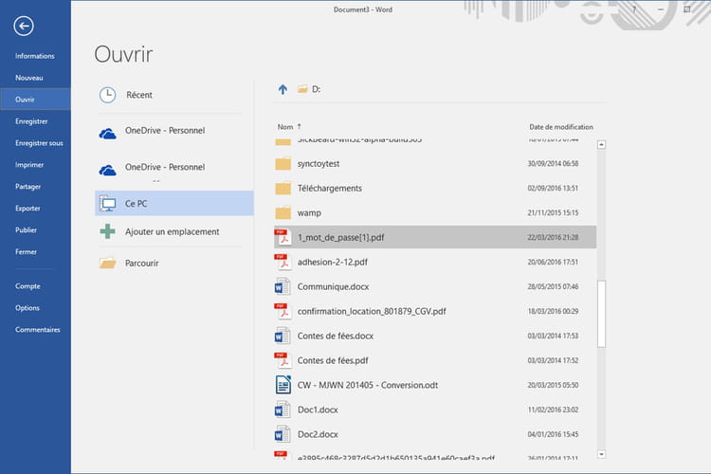Click the file list scroll up arrow

[x=601, y=145]
